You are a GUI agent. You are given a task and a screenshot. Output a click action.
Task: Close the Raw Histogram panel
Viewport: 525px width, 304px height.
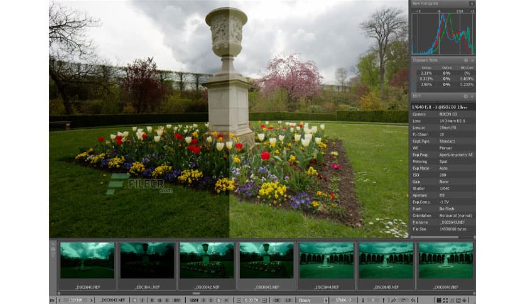coord(472,3)
